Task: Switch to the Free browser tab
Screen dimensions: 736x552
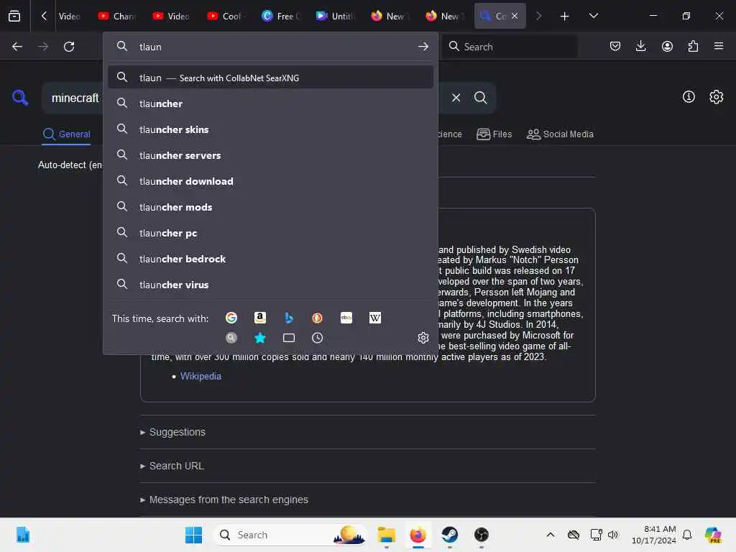Action: point(280,16)
